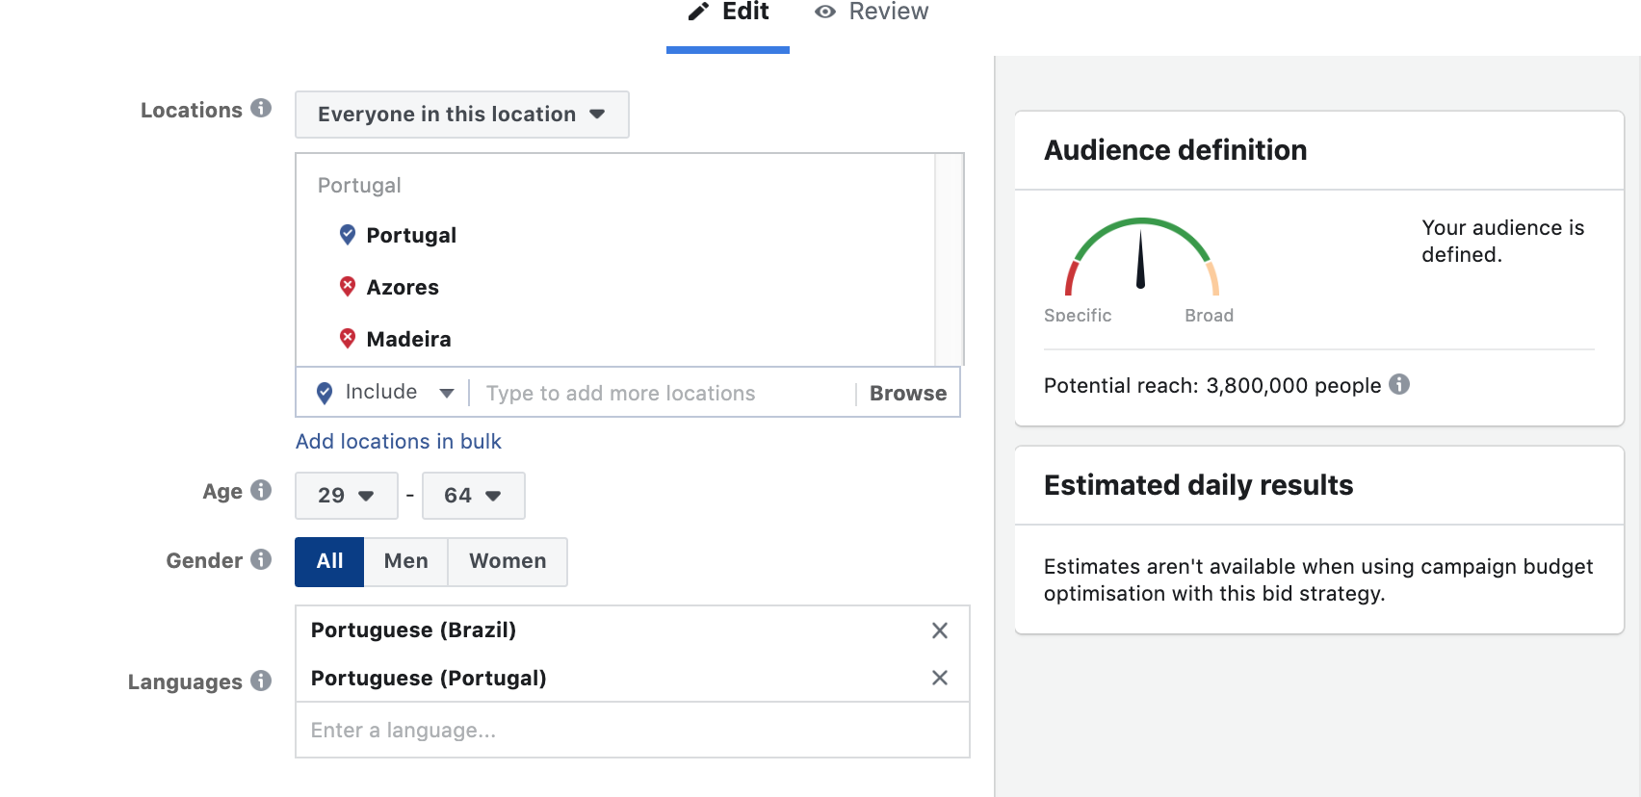Viewport: 1641px width, 797px height.
Task: Click the Gender info icon
Action: (261, 559)
